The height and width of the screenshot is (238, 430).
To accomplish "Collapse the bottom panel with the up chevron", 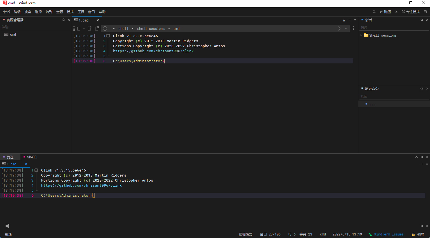I will coord(417,157).
